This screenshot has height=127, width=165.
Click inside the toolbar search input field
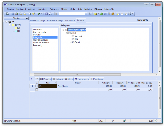click(x=72, y=14)
